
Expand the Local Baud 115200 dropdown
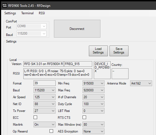pyautogui.click(x=45, y=90)
